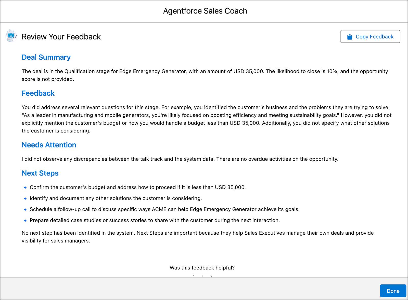Image resolution: width=408 pixels, height=300 pixels.
Task: Click the Needs Attention heading
Action: (x=49, y=145)
